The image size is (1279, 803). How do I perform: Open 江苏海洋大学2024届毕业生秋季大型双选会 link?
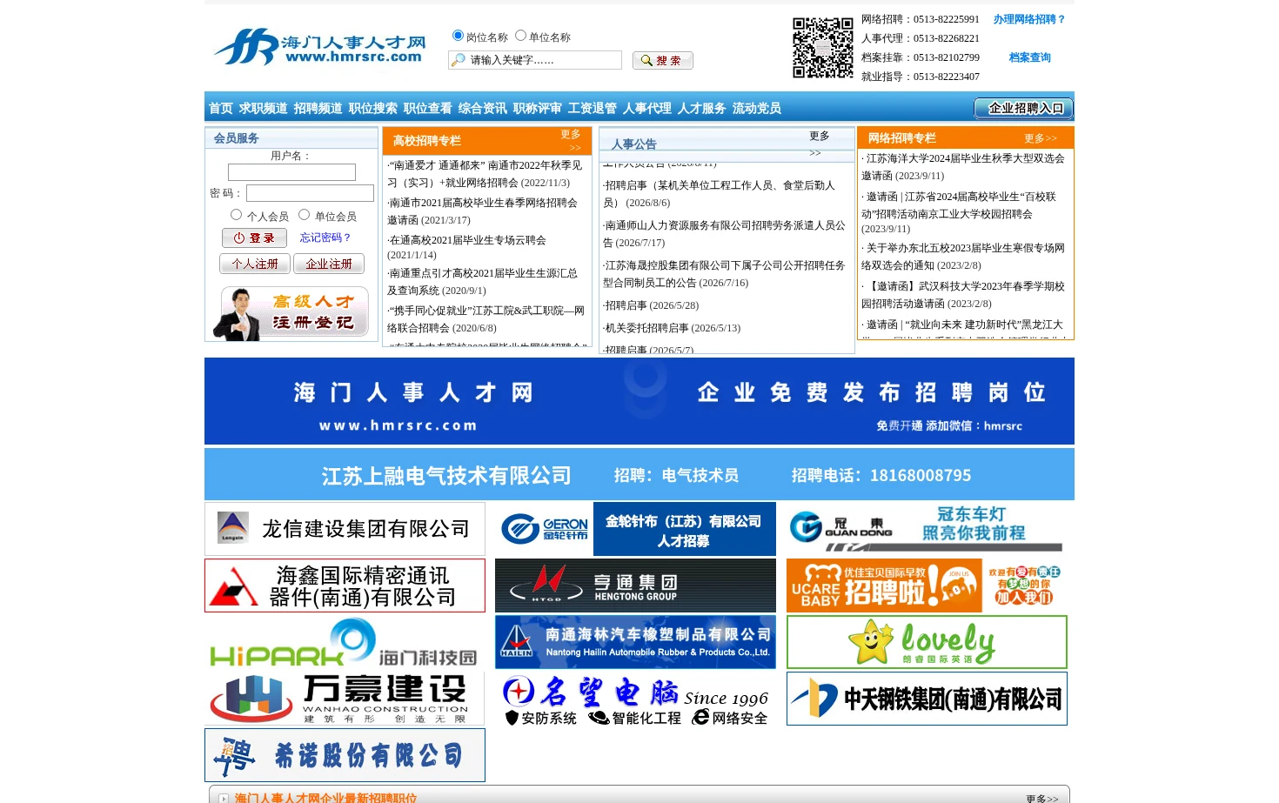[962, 167]
